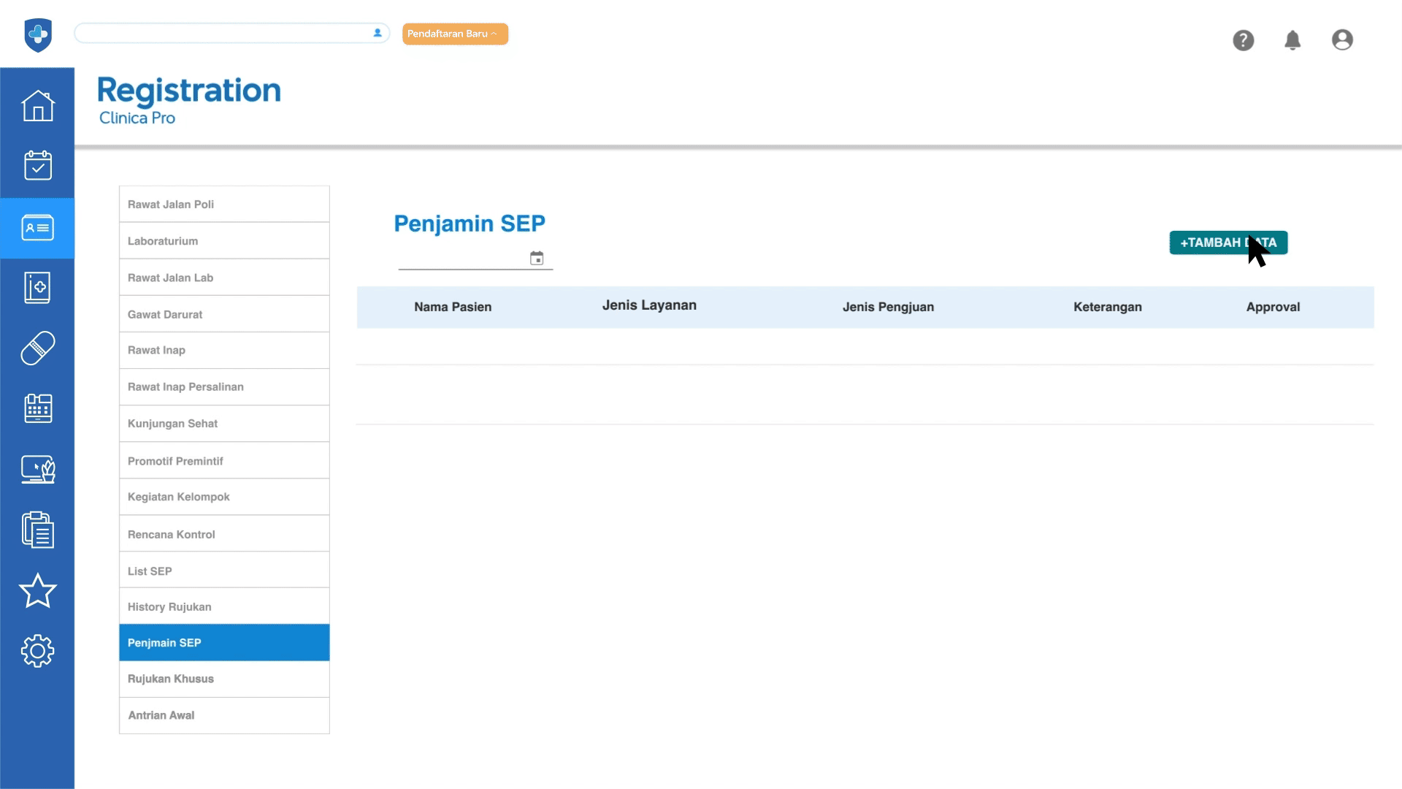This screenshot has height=789, width=1402.
Task: Open the star favorites sidebar icon
Action: (38, 590)
